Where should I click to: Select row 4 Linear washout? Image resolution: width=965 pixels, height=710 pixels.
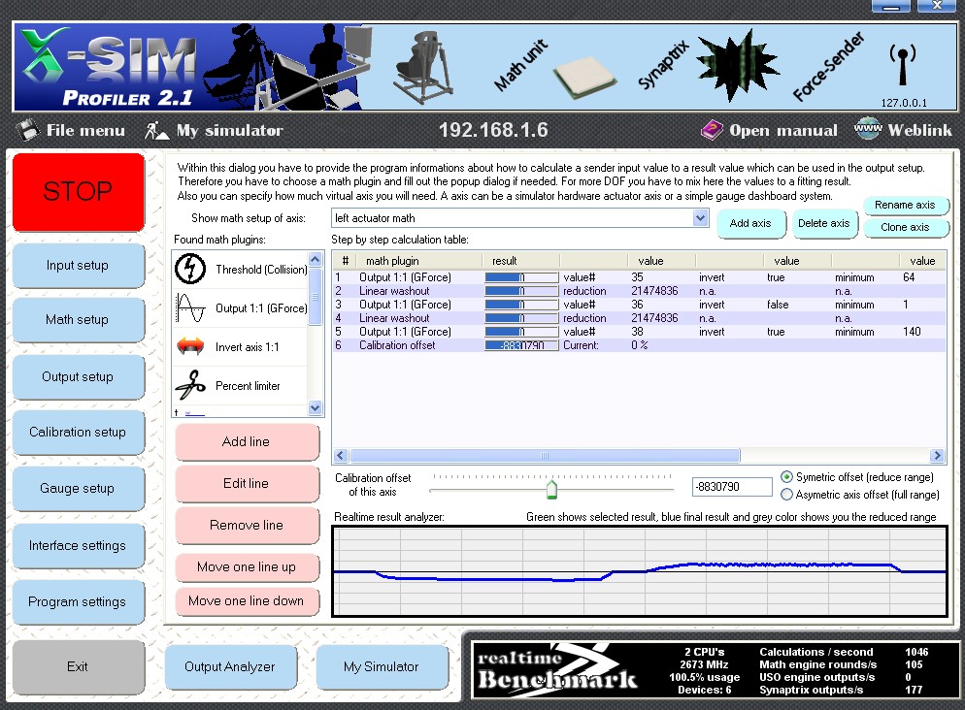[x=639, y=318]
